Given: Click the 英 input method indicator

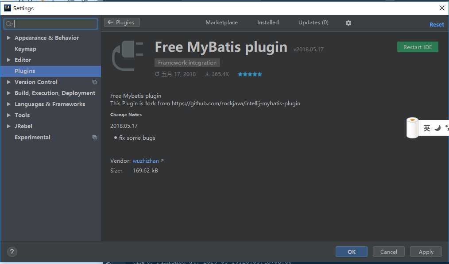Looking at the screenshot, I should 427,128.
